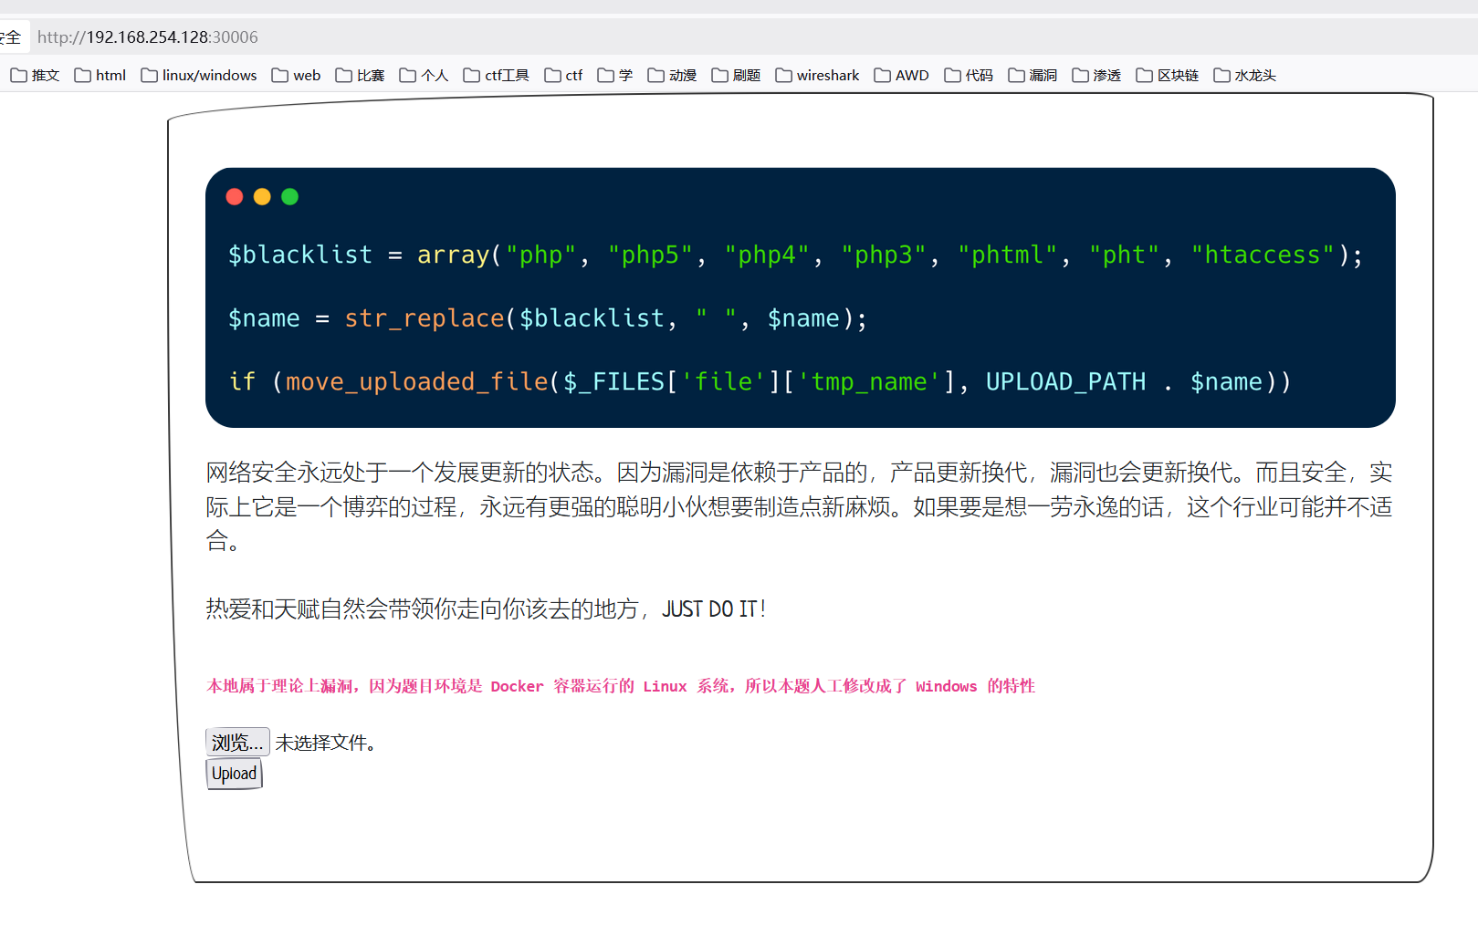This screenshot has height=926, width=1478.
Task: Open the 渗透 bookmark folder
Action: coord(1097,75)
